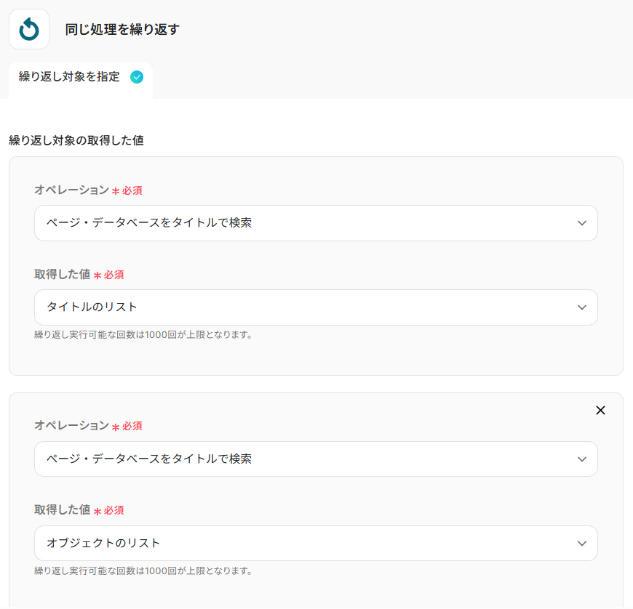Click the second 取得した値 field label

pos(63,510)
